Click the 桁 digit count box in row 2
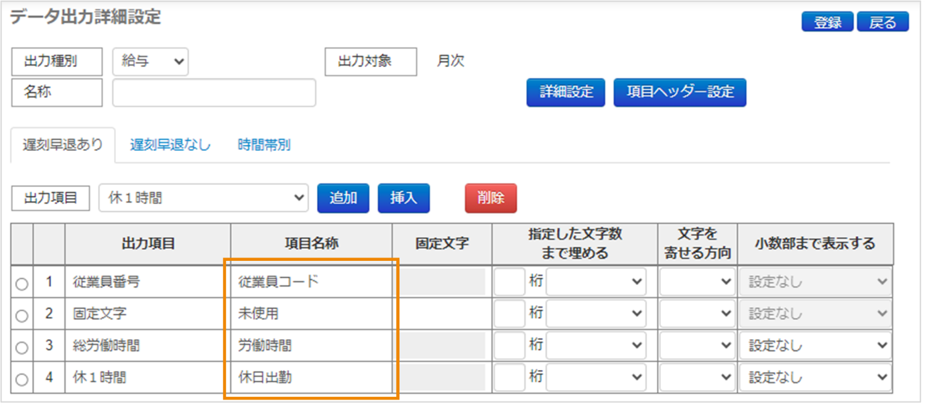 click(x=509, y=314)
